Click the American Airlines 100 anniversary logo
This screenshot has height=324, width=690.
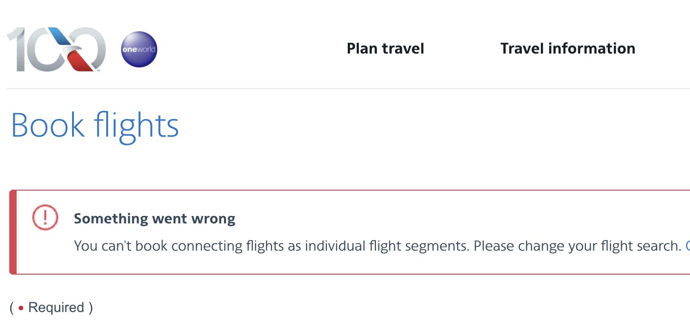[56, 49]
